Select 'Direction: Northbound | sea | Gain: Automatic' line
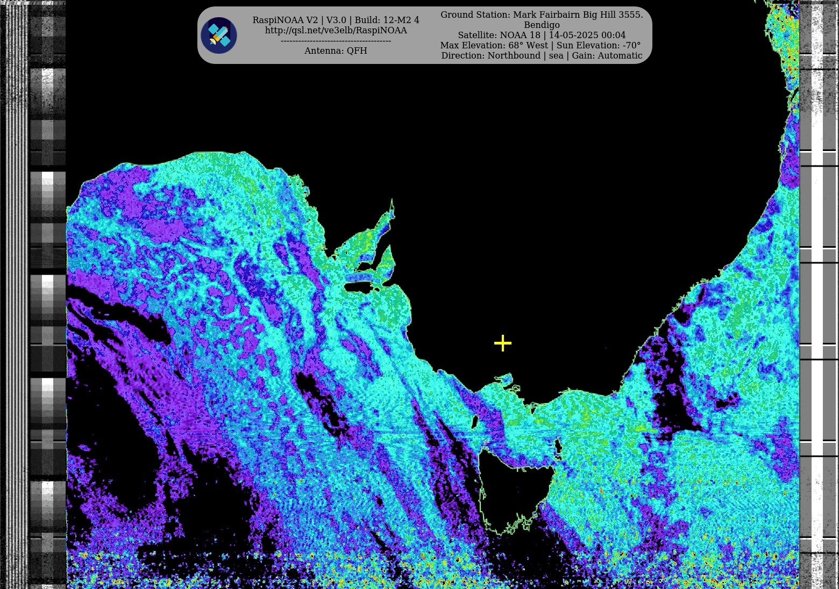Screen dimensions: 839x589 click(542, 56)
